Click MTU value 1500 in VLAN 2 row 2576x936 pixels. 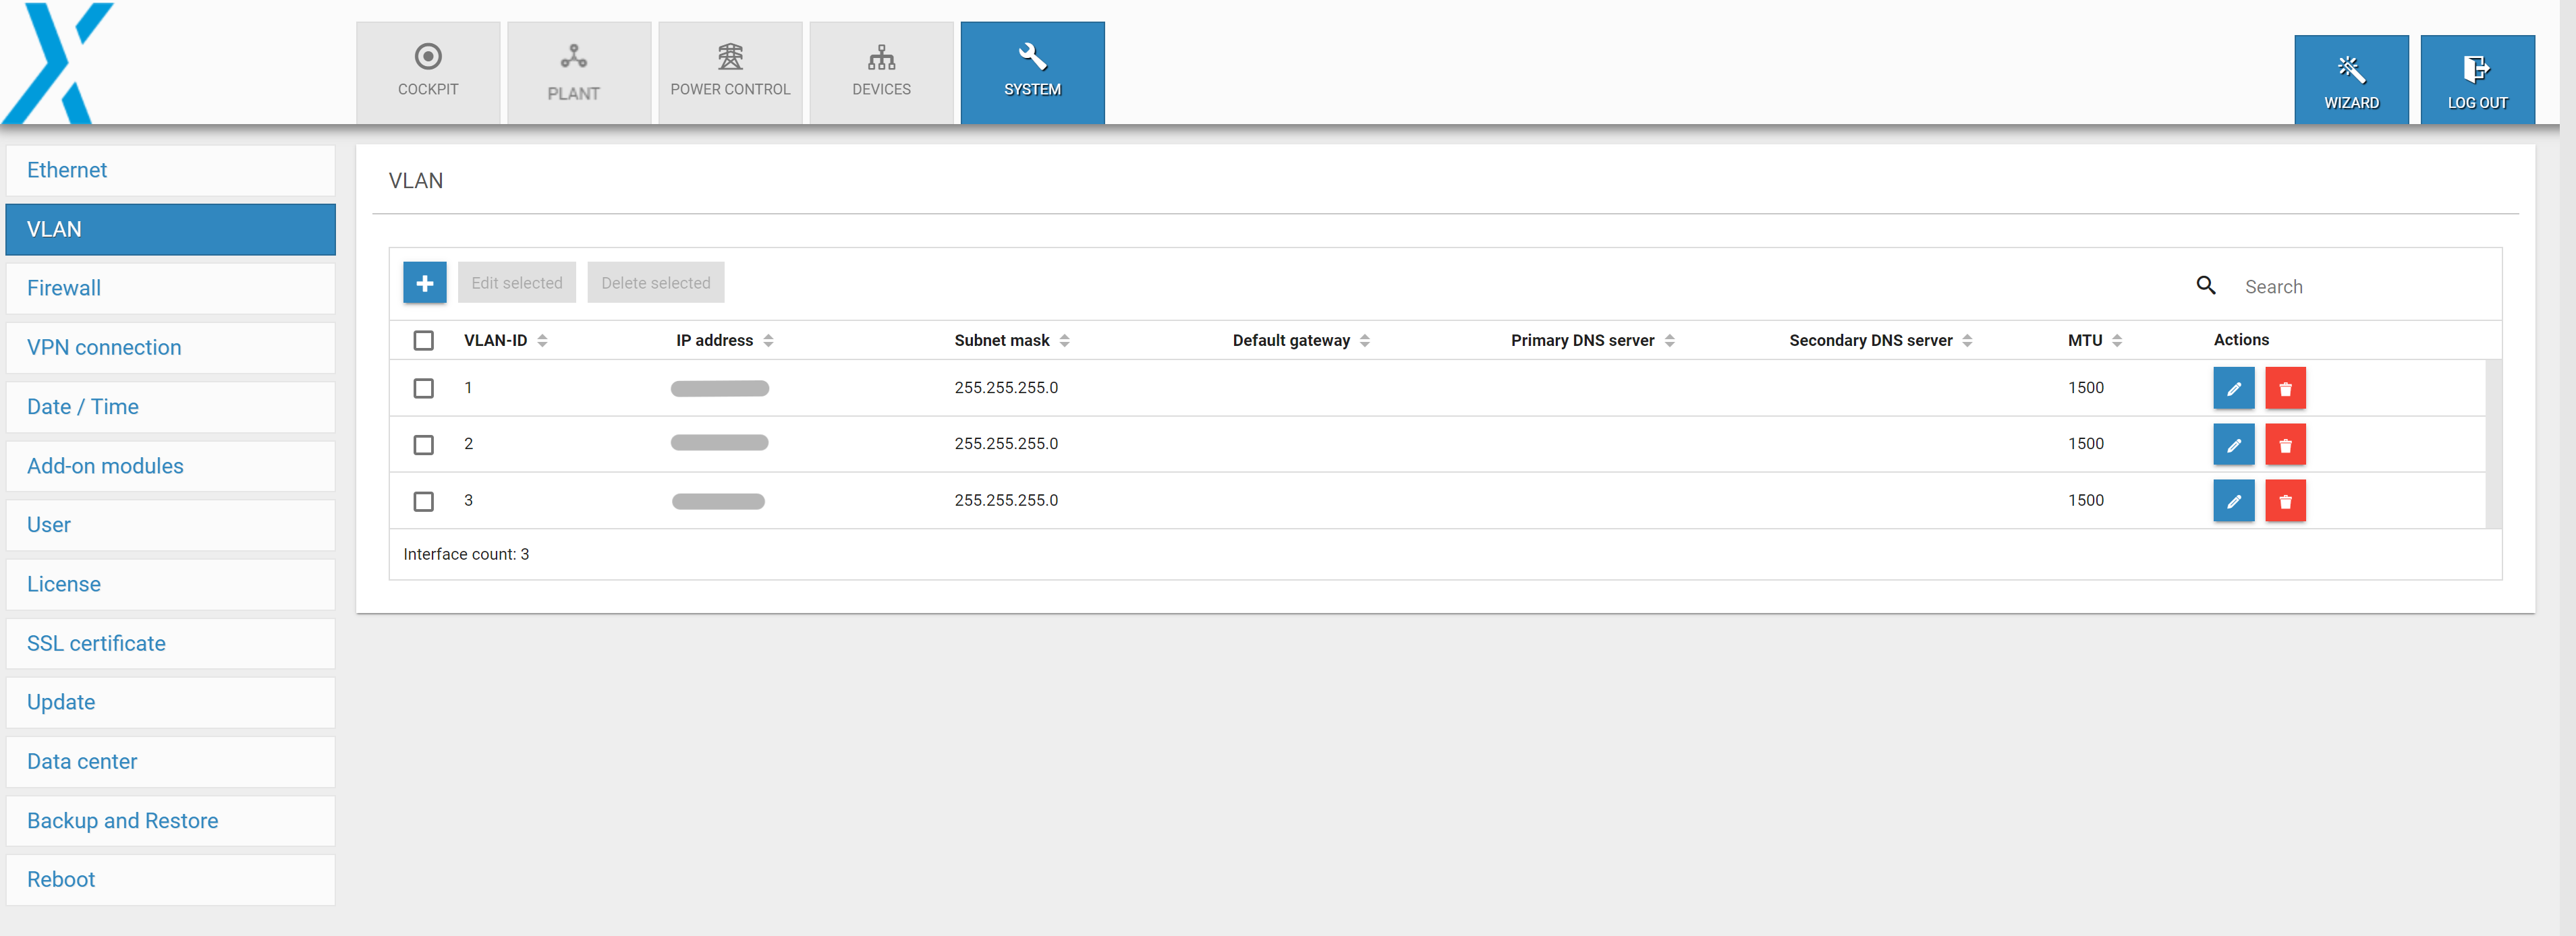point(2085,444)
